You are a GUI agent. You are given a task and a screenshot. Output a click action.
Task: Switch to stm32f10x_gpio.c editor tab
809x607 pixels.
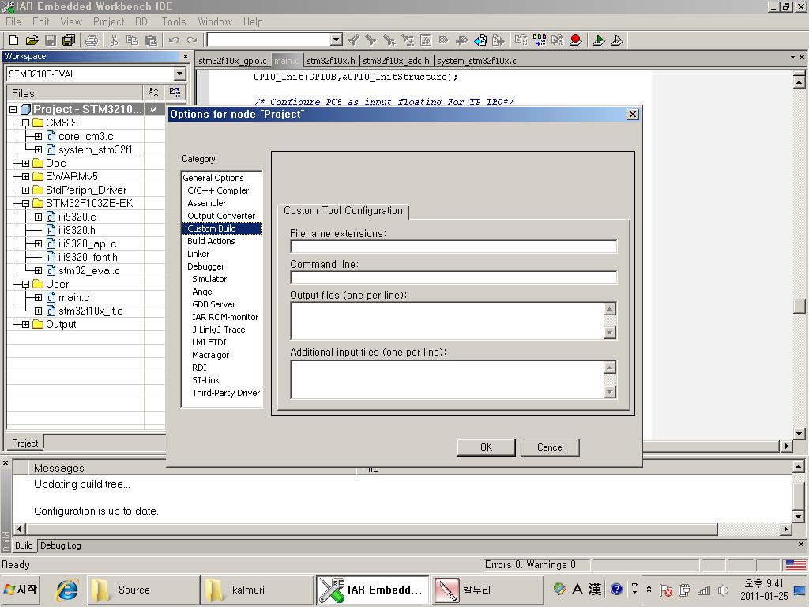pos(233,61)
